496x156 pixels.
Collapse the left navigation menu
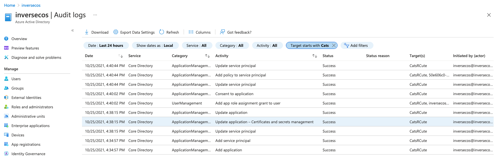(73, 30)
